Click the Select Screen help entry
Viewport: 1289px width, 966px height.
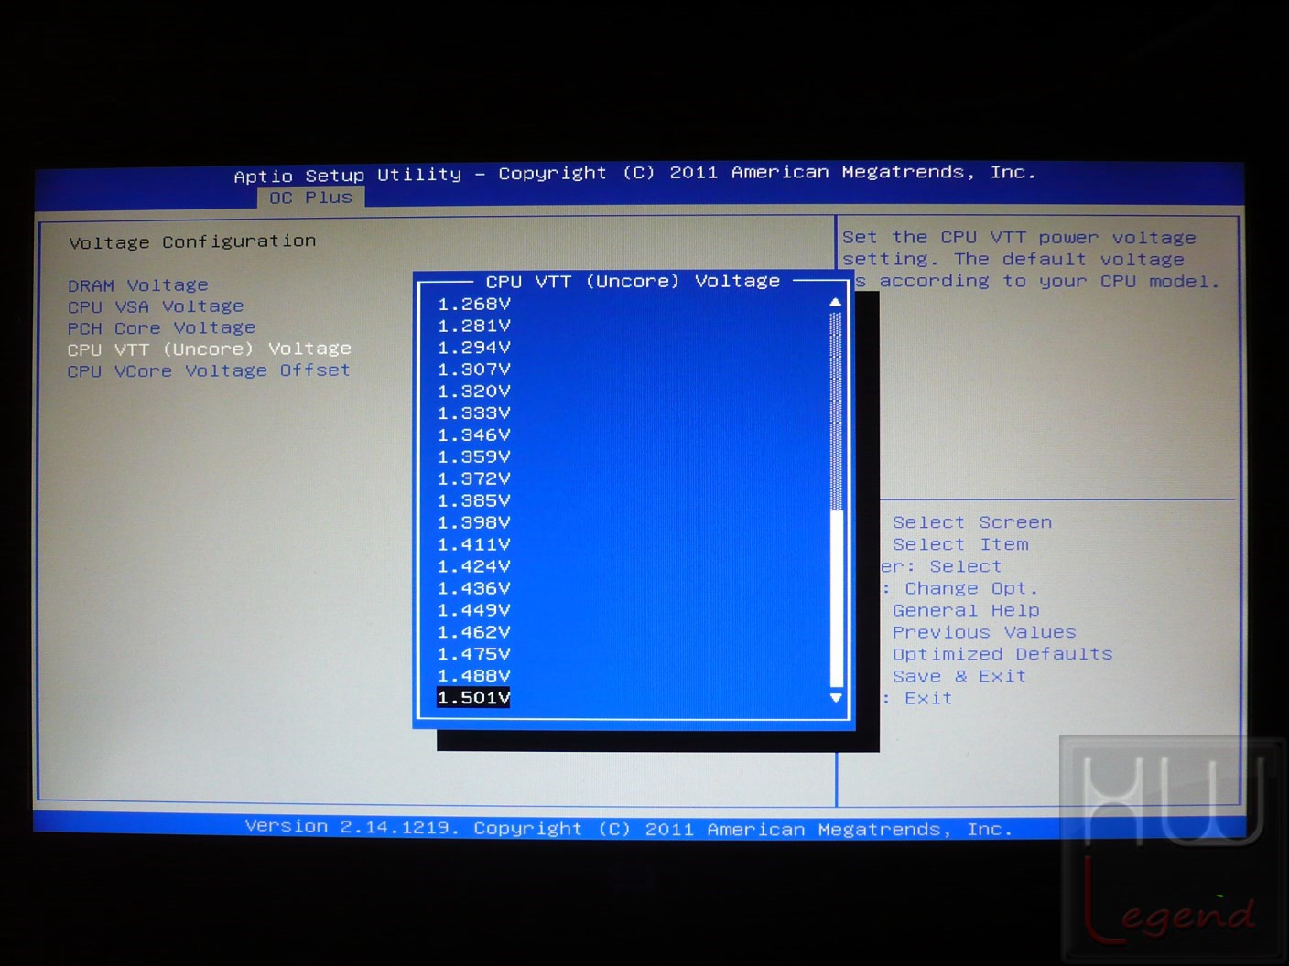click(x=972, y=522)
